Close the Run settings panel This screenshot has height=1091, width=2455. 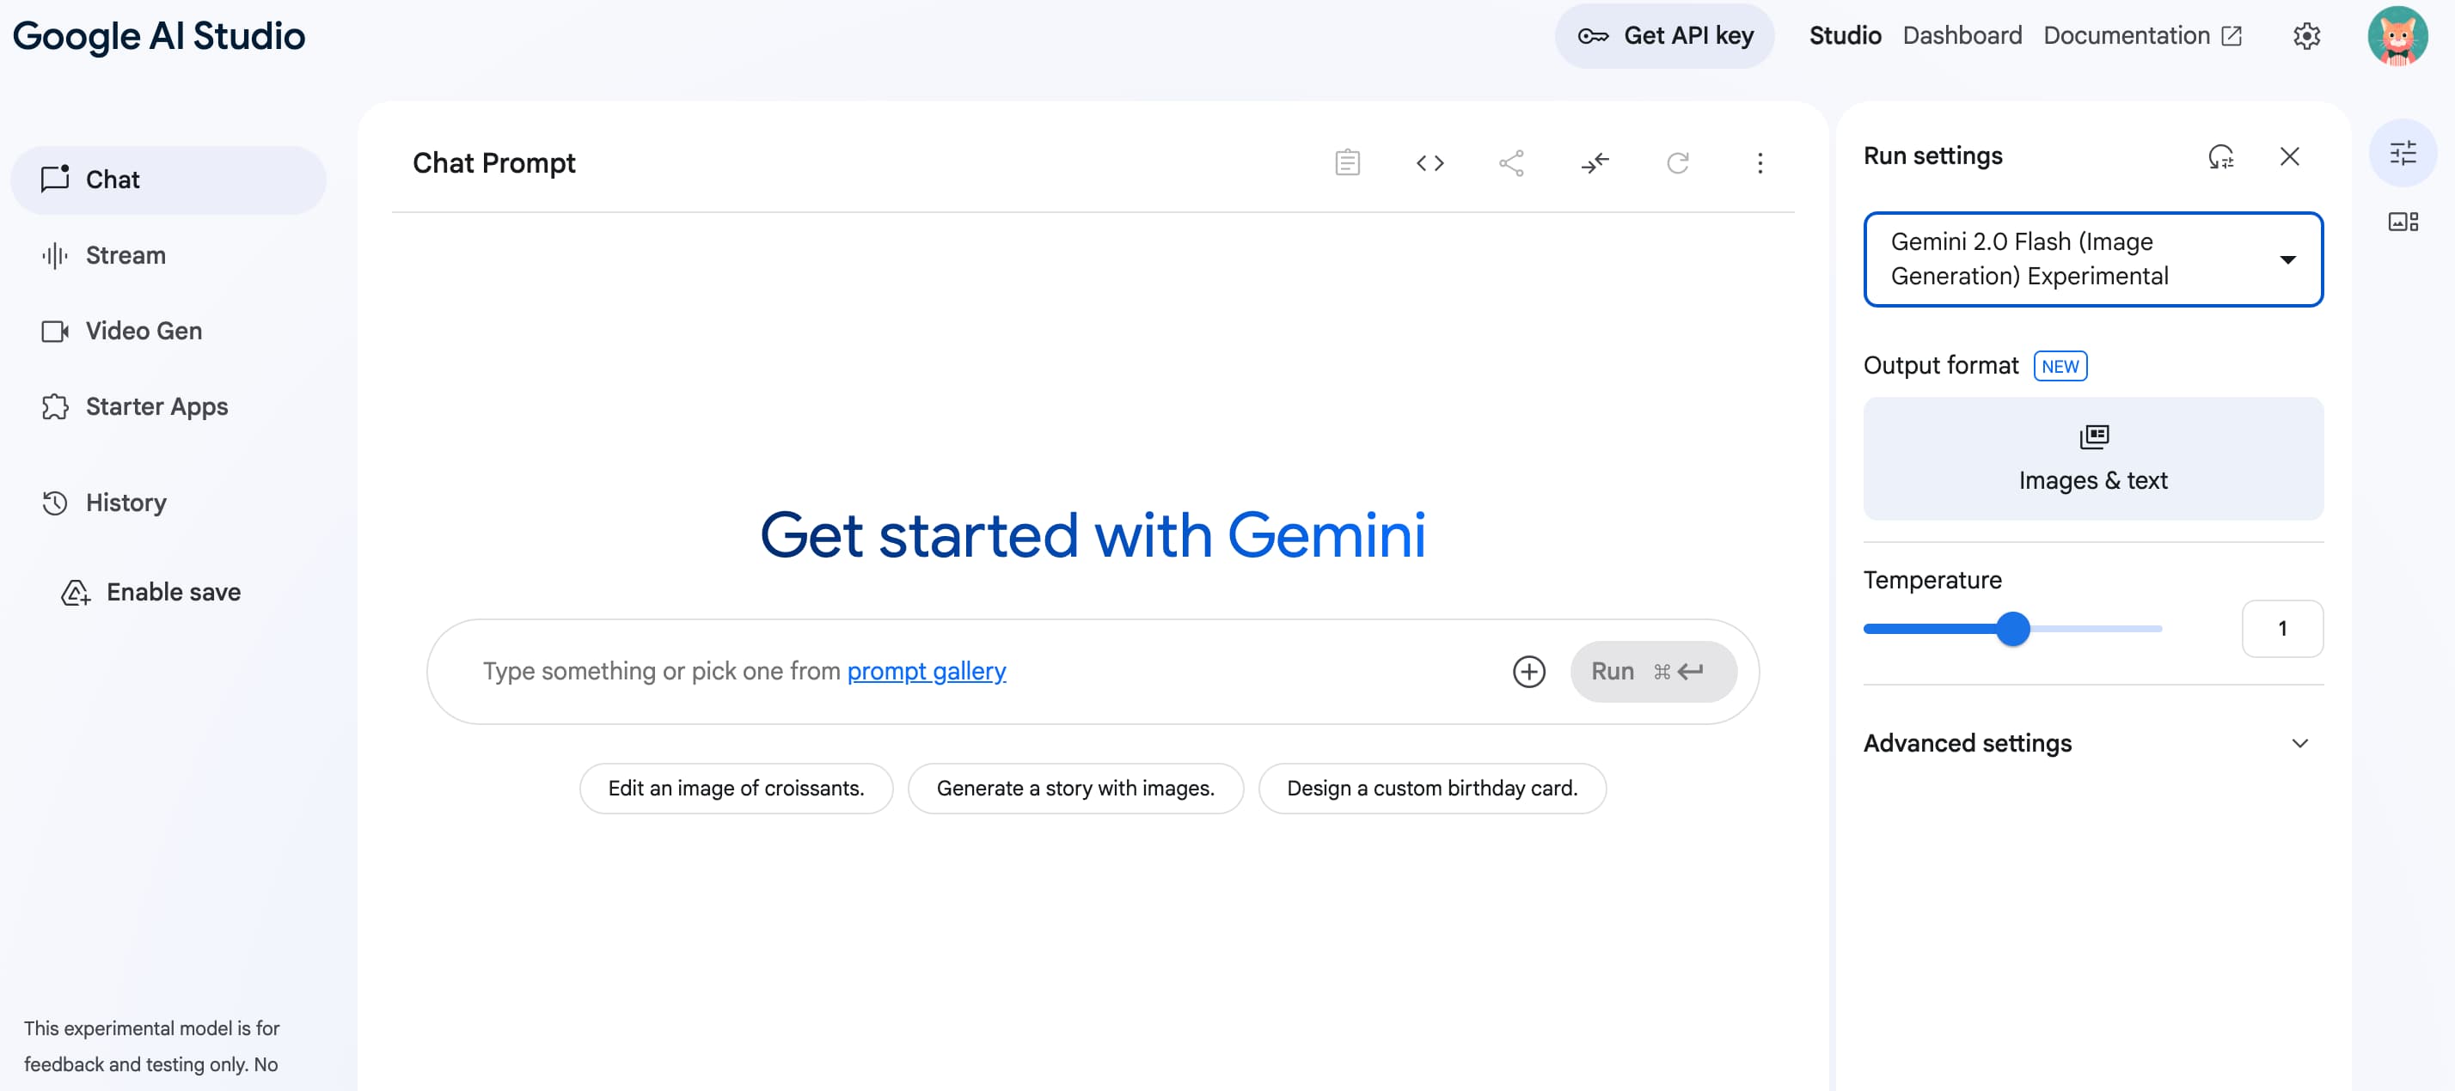click(x=2289, y=156)
